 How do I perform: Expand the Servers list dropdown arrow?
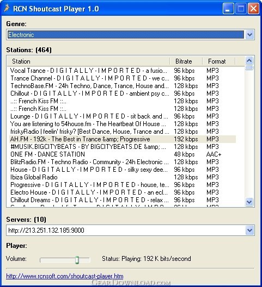[249, 230]
